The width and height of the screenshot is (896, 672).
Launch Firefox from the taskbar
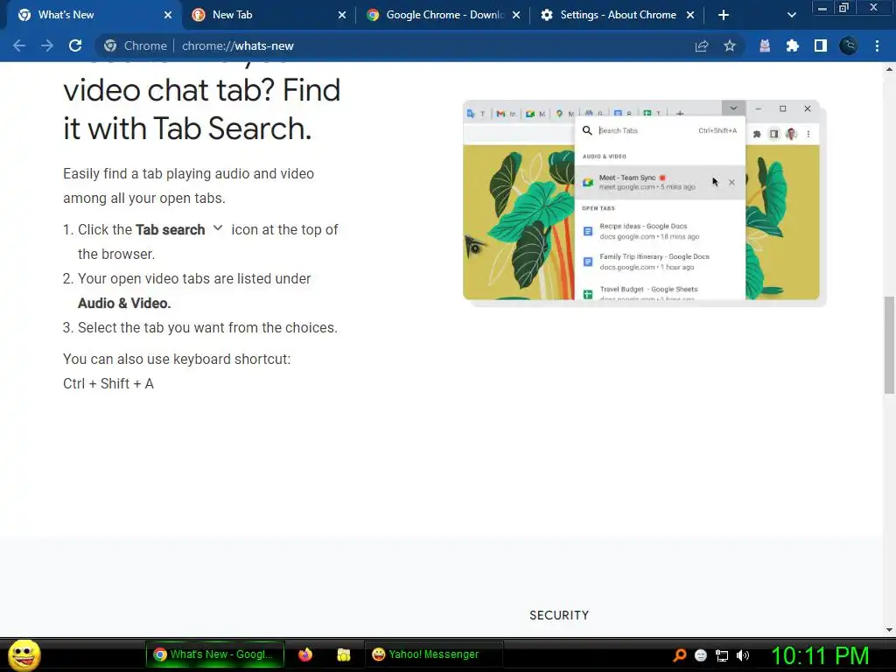(x=305, y=654)
